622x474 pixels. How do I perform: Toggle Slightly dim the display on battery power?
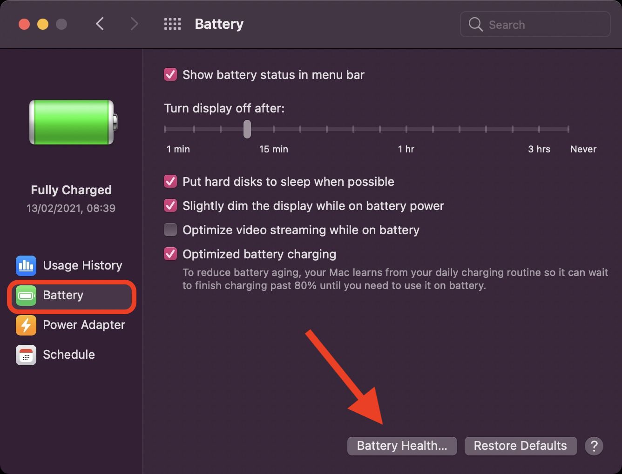pos(170,205)
